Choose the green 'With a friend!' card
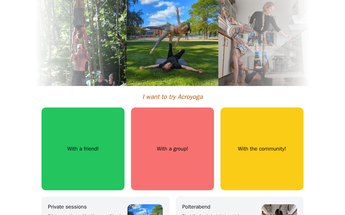Image resolution: width=345 pixels, height=215 pixels. (x=83, y=149)
